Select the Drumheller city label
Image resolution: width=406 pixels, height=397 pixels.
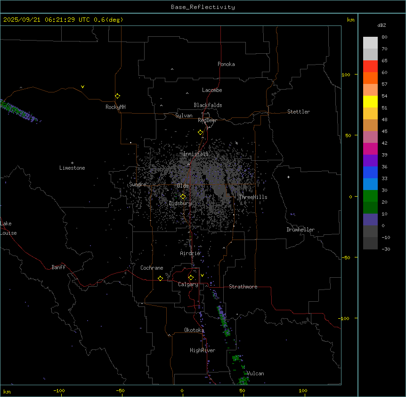pos(300,230)
